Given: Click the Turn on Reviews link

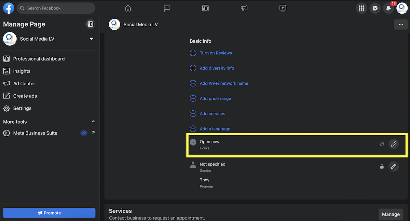Looking at the screenshot, I should pos(216,53).
